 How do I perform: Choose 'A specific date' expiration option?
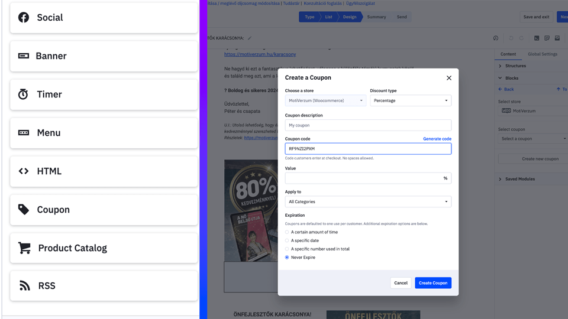[288, 240]
